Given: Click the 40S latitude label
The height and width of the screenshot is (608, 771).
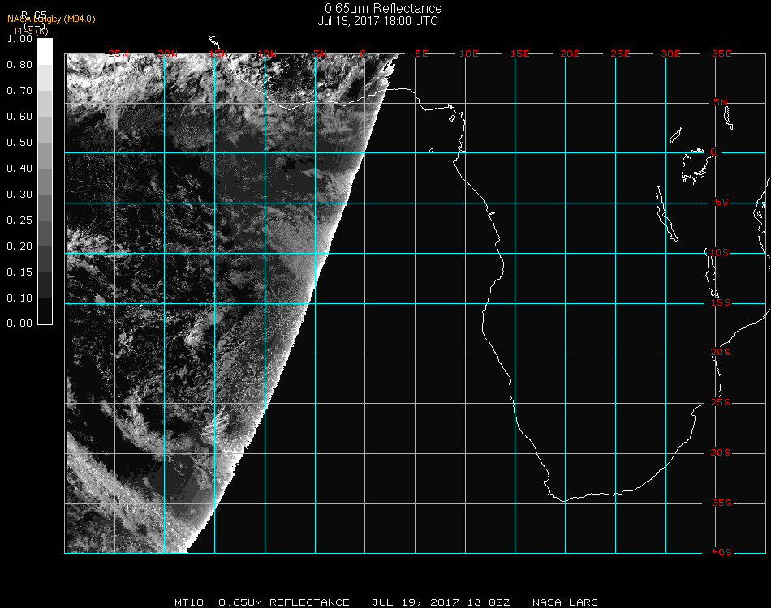Looking at the screenshot, I should [721, 552].
